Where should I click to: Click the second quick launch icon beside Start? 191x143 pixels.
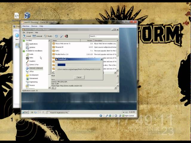[36, 112]
